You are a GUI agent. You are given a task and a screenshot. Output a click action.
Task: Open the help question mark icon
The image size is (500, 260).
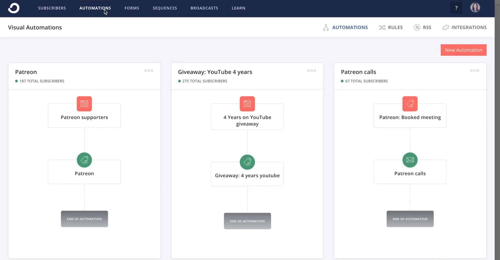(x=456, y=8)
